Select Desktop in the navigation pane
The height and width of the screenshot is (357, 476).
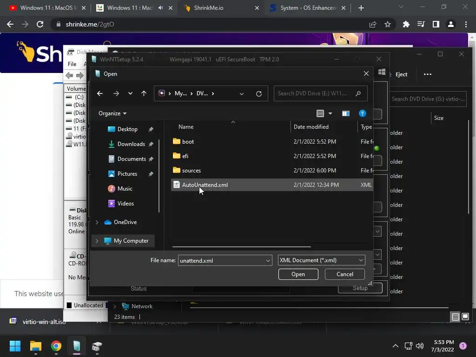pyautogui.click(x=127, y=129)
